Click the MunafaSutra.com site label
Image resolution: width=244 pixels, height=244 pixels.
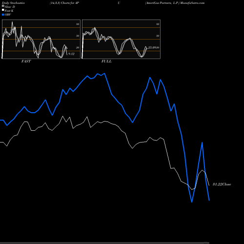coord(192,3)
